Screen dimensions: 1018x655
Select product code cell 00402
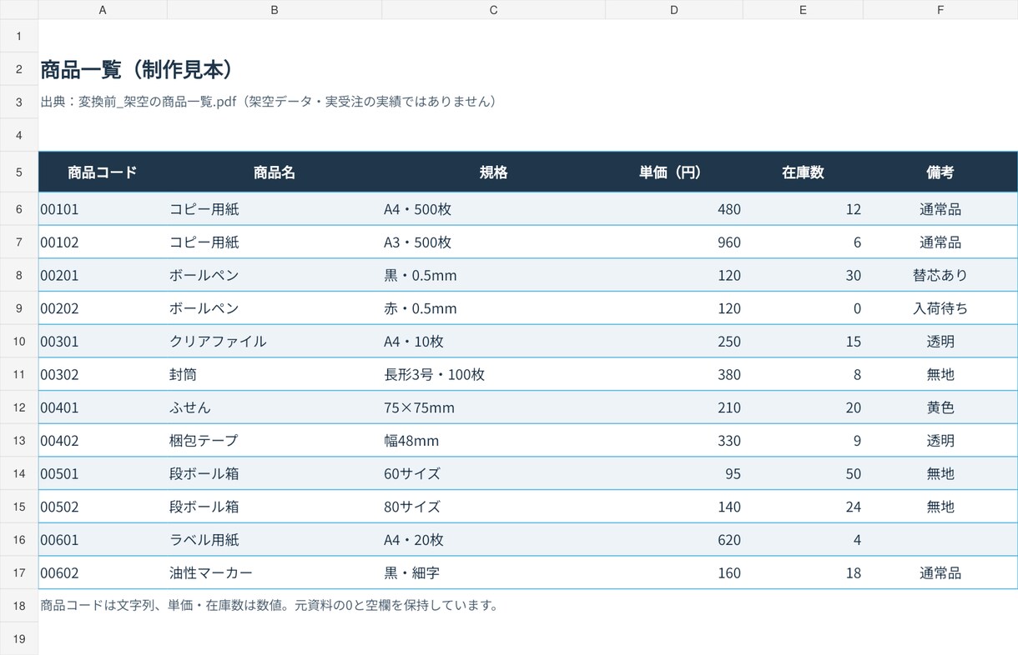103,441
